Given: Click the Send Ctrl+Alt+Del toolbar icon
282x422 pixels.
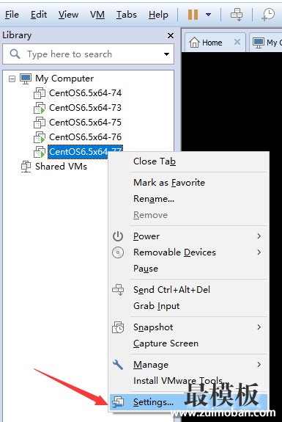Looking at the screenshot, I should click(x=237, y=14).
